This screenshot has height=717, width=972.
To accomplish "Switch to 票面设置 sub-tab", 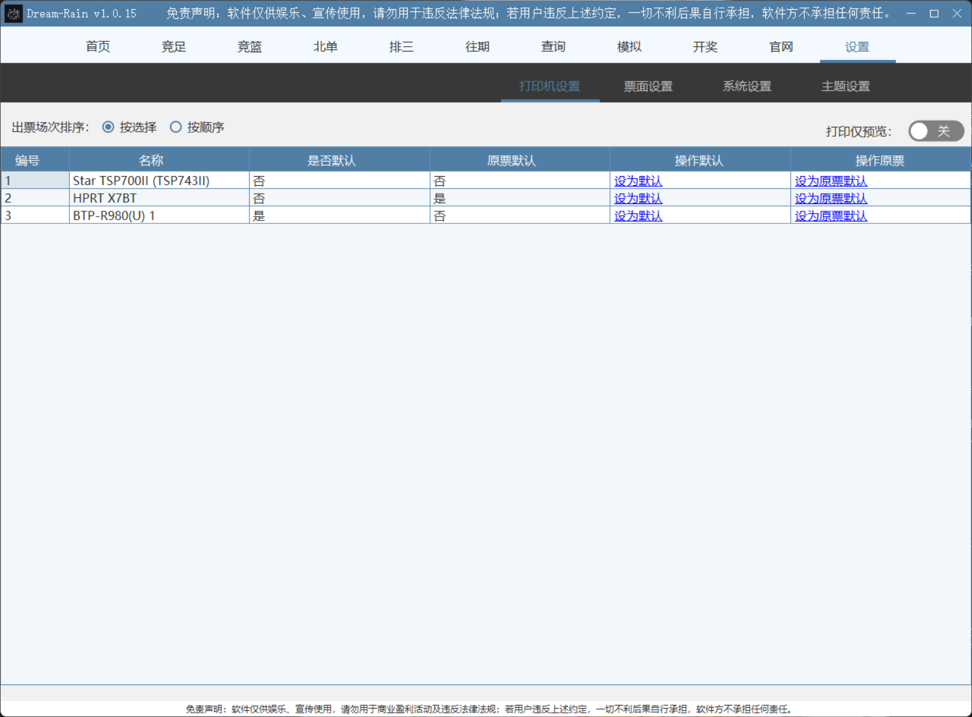I will point(648,86).
